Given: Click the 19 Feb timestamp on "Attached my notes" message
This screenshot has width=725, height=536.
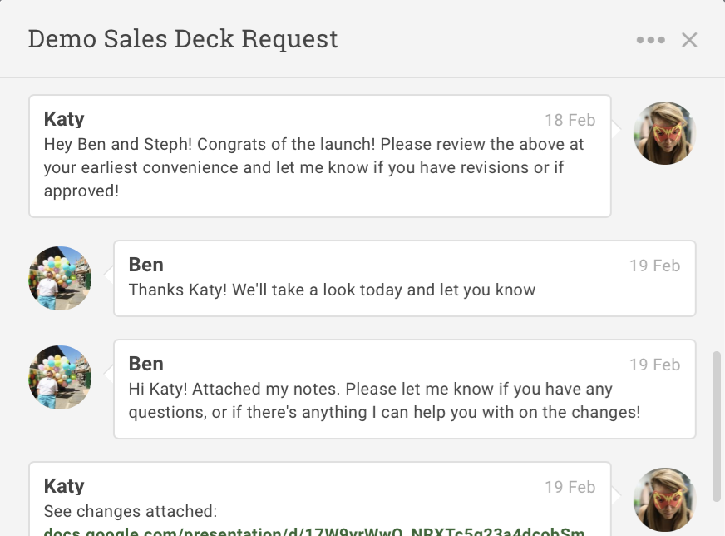Looking at the screenshot, I should pyautogui.click(x=654, y=365).
